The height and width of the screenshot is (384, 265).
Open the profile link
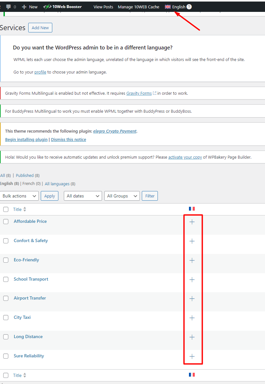[x=40, y=72]
